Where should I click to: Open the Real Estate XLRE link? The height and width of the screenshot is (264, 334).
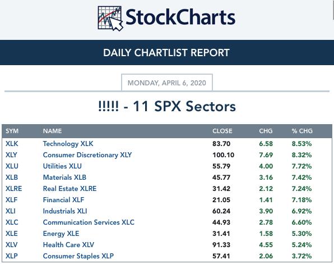click(69, 189)
